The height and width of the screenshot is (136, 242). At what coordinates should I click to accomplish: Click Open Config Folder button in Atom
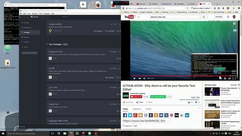tap(29, 53)
